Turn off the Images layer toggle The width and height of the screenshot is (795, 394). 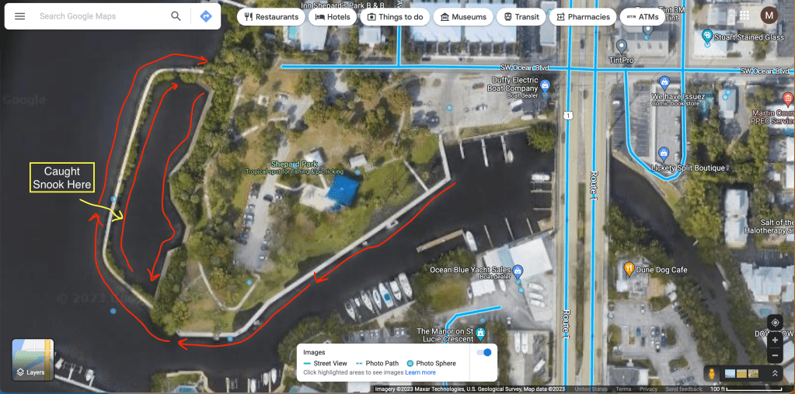pos(484,353)
